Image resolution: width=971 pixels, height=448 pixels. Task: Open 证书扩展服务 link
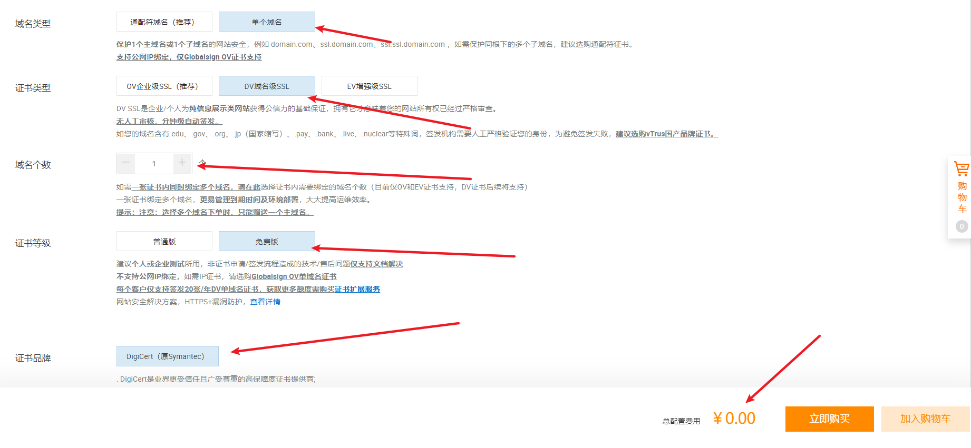[x=357, y=289]
